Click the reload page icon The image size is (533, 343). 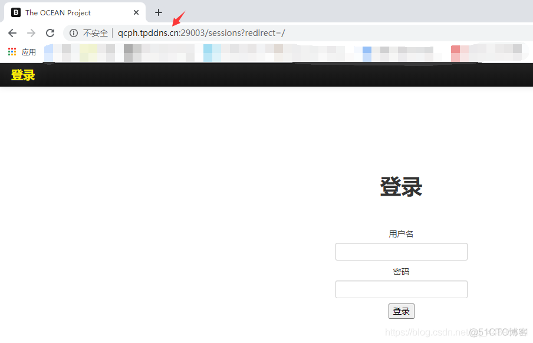pos(50,33)
